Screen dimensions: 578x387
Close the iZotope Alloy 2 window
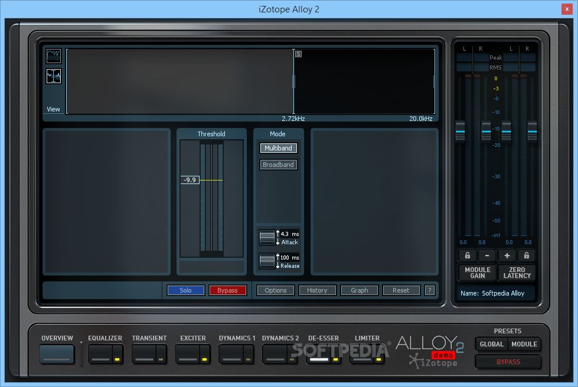[x=567, y=9]
